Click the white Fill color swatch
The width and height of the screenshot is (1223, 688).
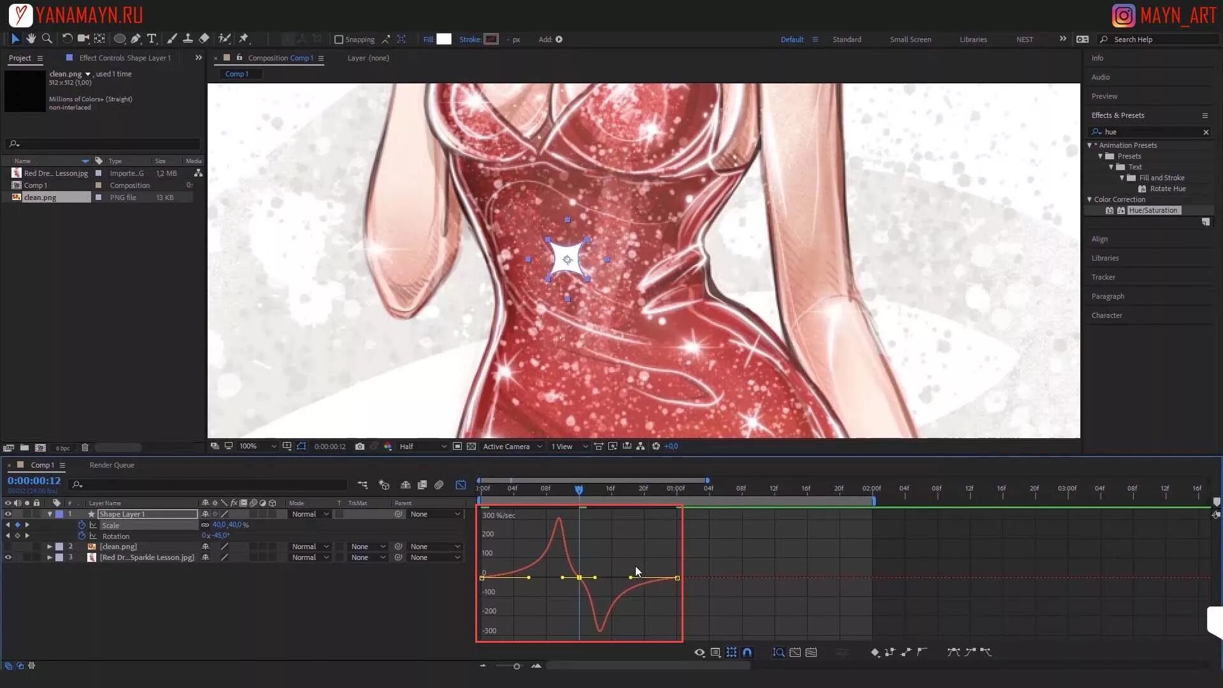(443, 39)
